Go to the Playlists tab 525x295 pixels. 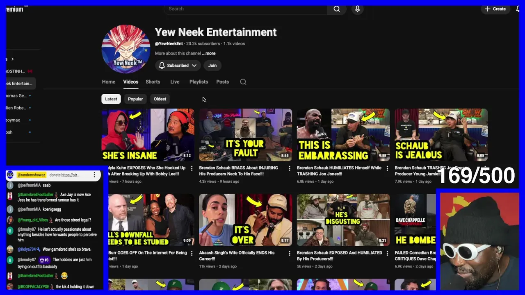point(199,82)
